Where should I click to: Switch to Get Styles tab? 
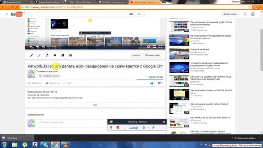[x=113, y=2]
